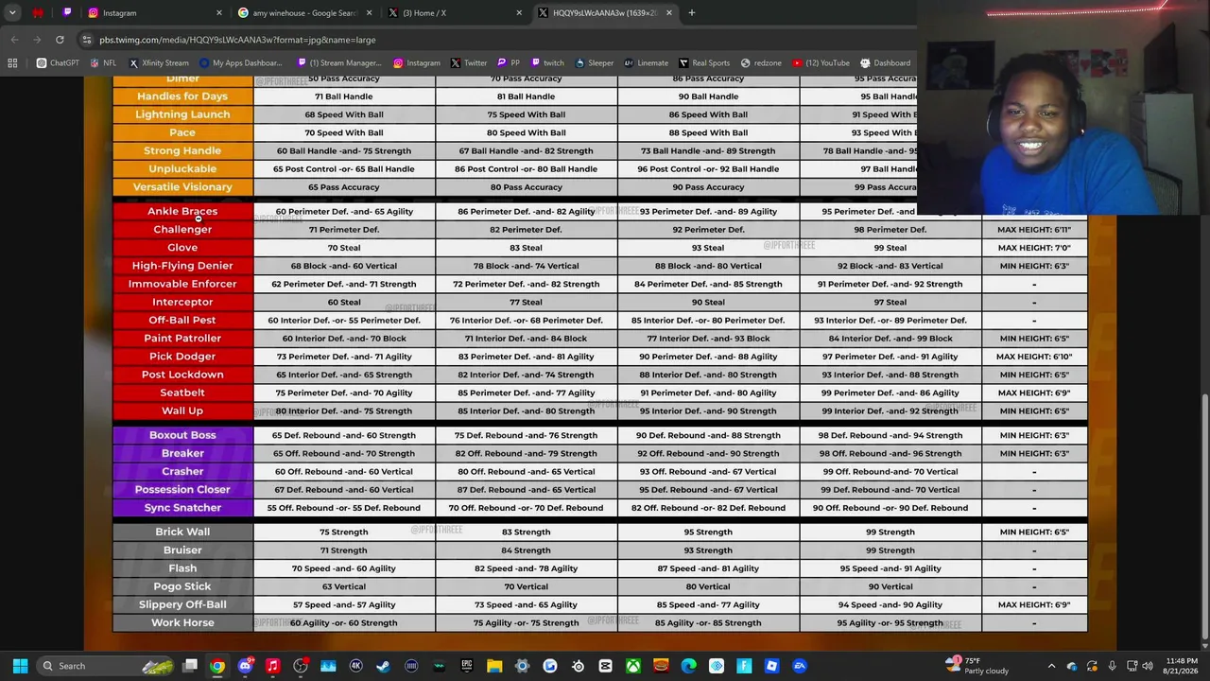The width and height of the screenshot is (1210, 681).
Task: Open the PP bookmark
Action: pos(509,63)
